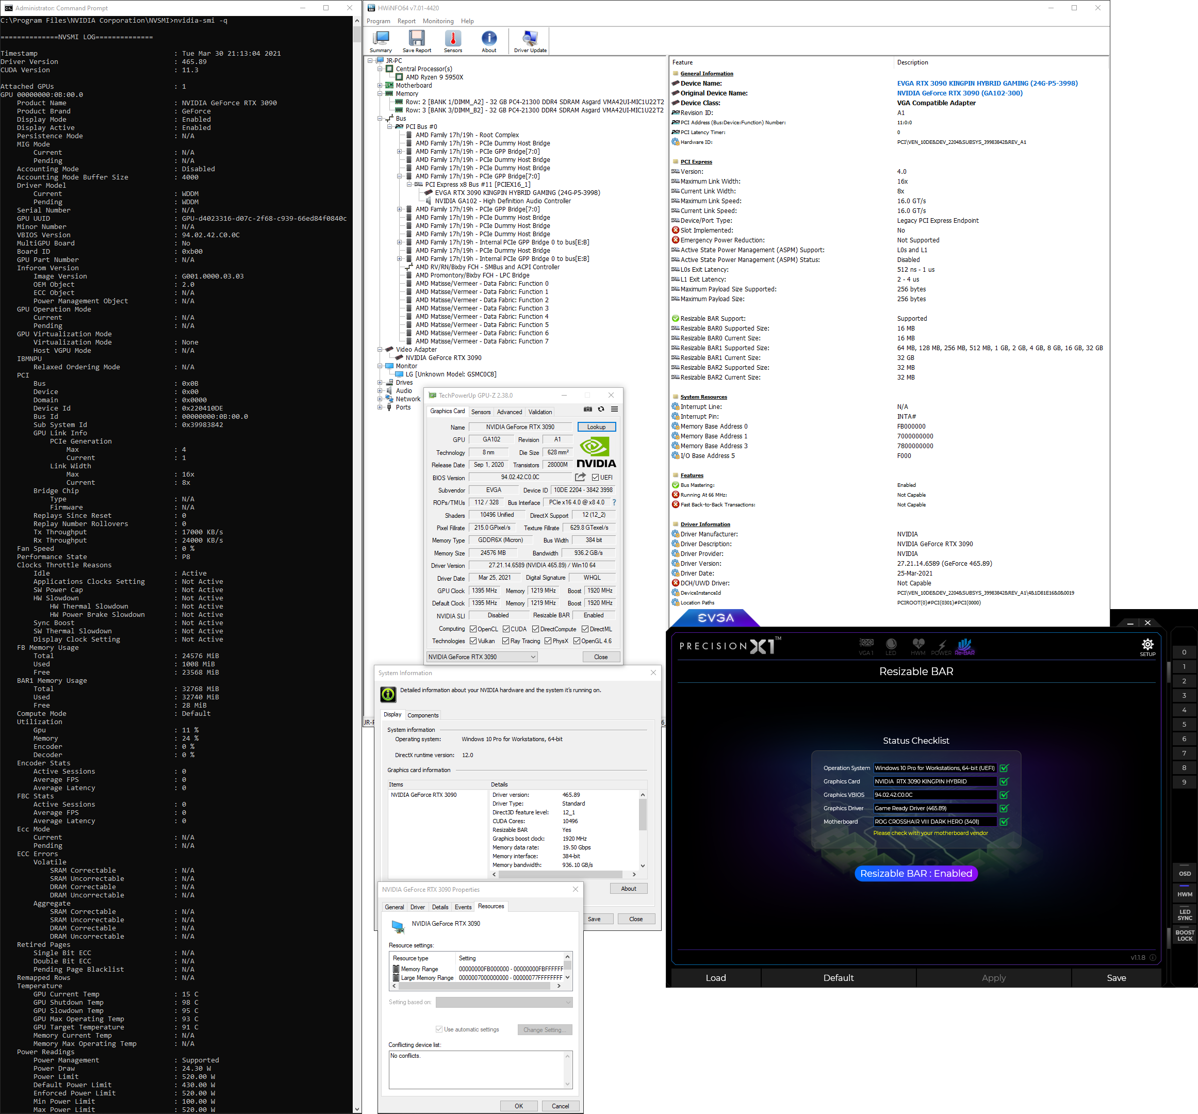Open the Driver tab in RTX 3090 Properties

coord(418,907)
